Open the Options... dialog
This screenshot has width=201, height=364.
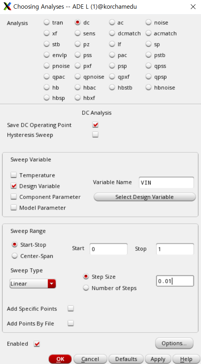point(174,344)
